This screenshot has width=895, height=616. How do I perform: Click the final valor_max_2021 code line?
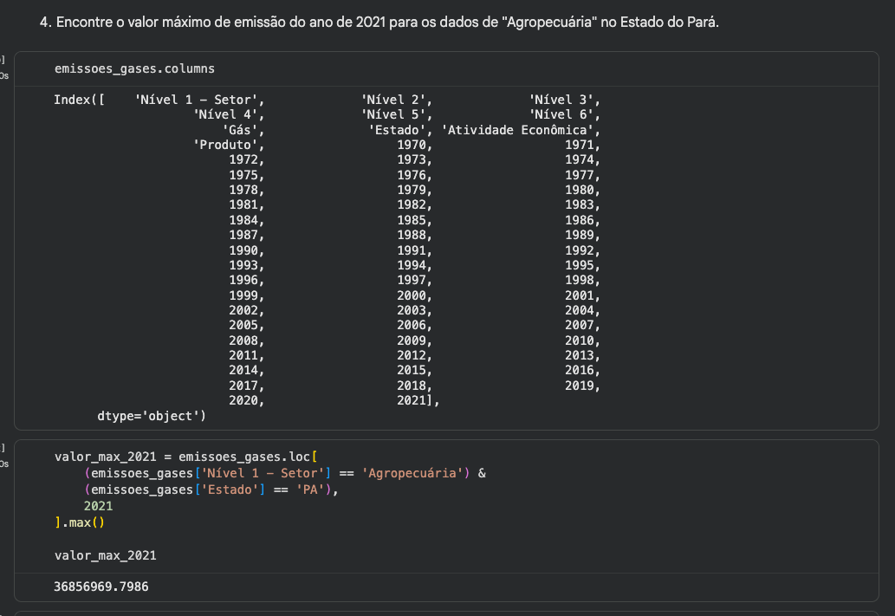[106, 555]
